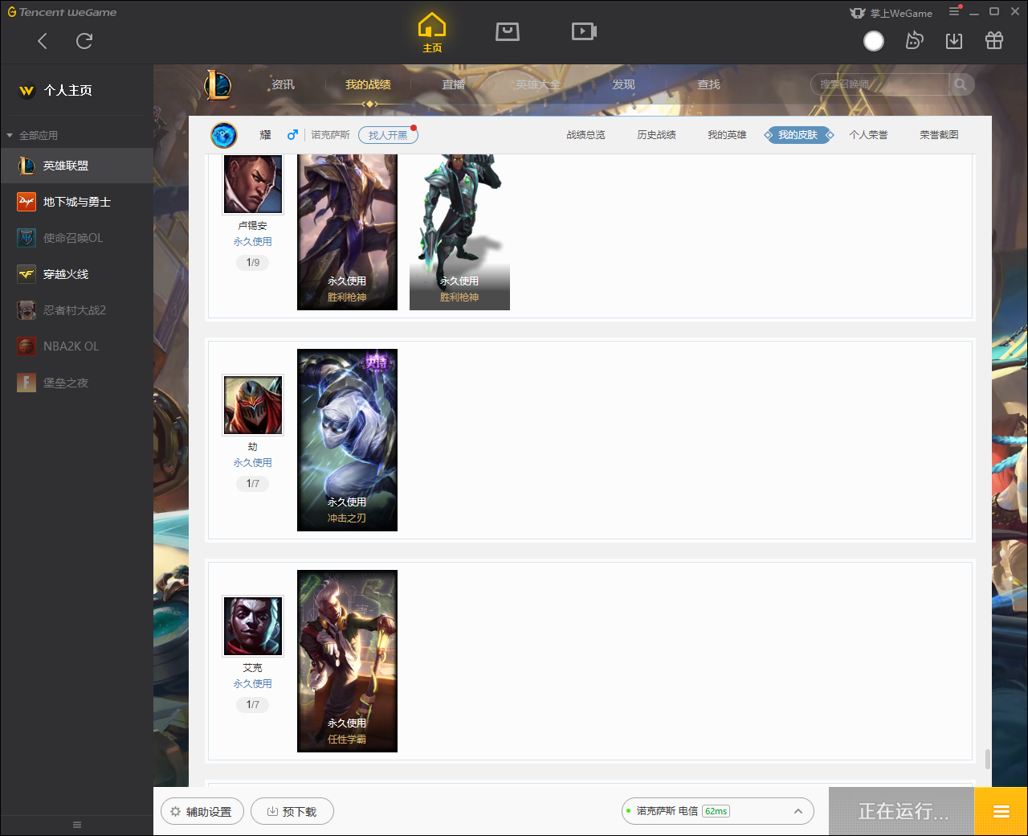Select 穿越火线 in the game list
The image size is (1028, 836).
click(x=77, y=274)
